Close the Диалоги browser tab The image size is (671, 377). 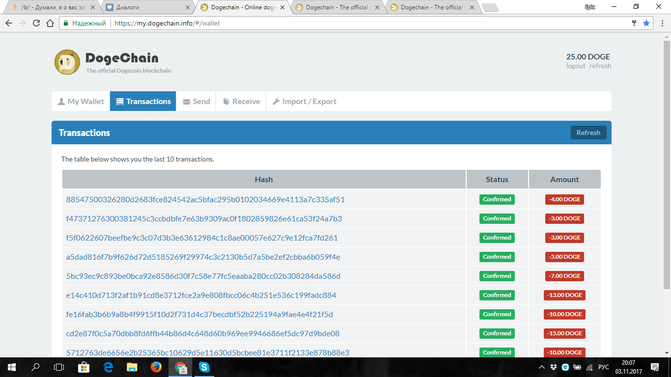[x=188, y=7]
